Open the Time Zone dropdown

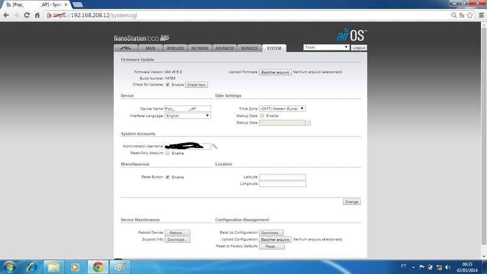coord(282,108)
